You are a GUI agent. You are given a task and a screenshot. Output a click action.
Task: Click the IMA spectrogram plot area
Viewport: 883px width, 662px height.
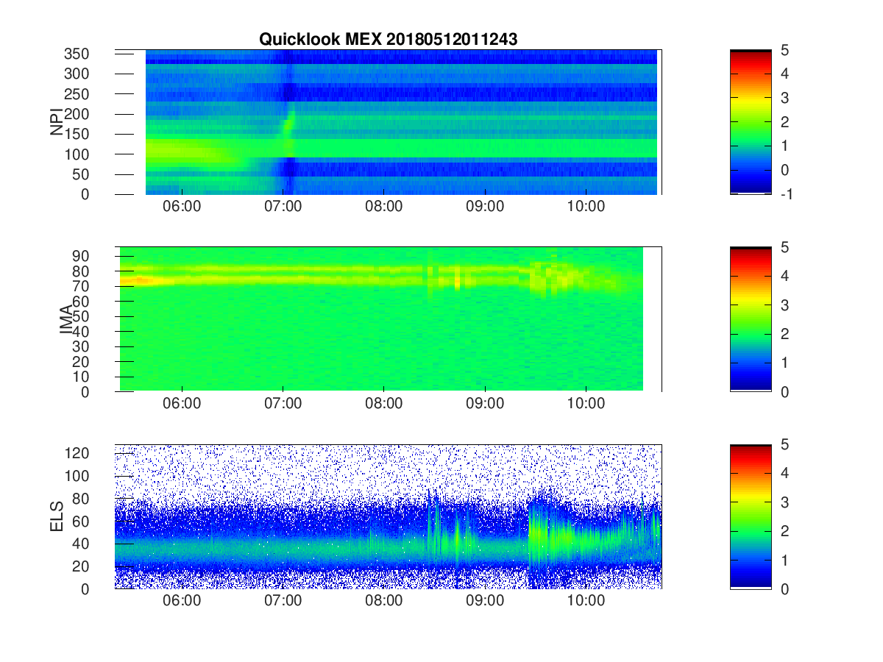(388, 319)
